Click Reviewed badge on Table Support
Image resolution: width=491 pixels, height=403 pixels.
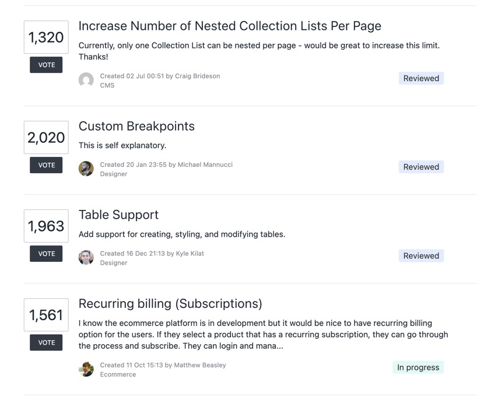tap(421, 256)
